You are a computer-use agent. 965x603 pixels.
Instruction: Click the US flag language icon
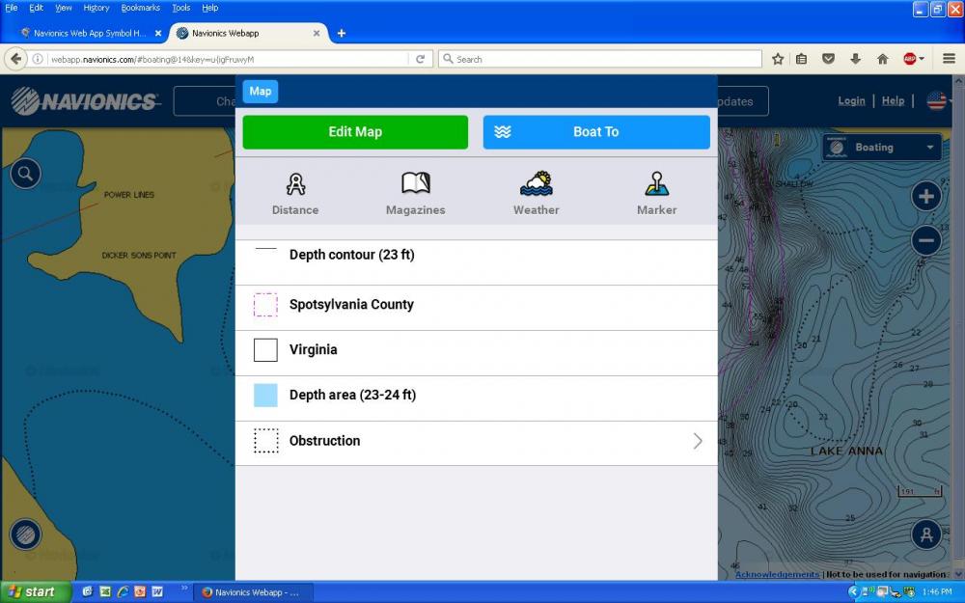pyautogui.click(x=936, y=101)
